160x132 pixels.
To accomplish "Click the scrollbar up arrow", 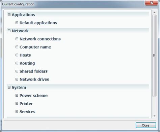I will pos(155,12).
